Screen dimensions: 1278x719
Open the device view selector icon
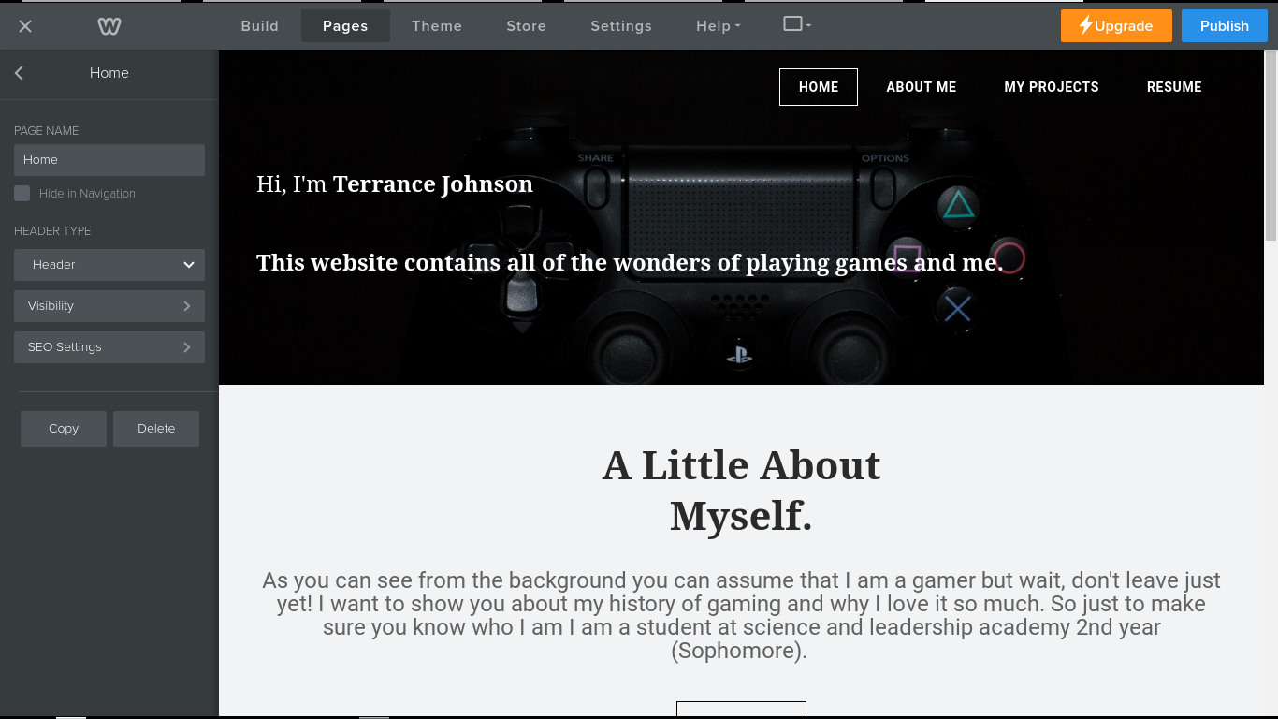coord(796,24)
